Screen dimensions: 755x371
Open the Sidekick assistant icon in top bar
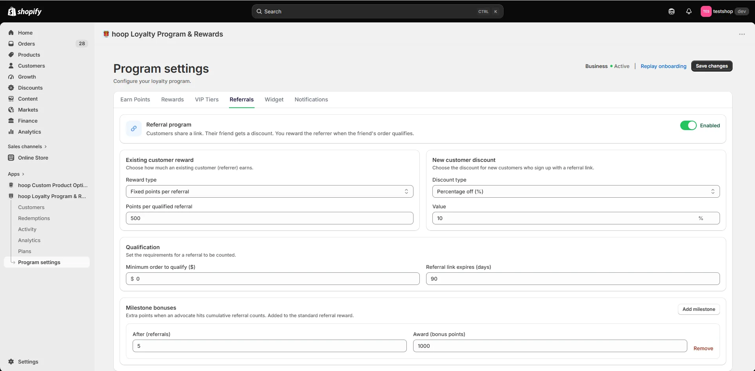(x=672, y=11)
